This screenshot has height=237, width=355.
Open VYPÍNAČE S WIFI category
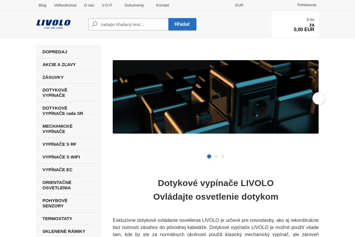(69, 157)
